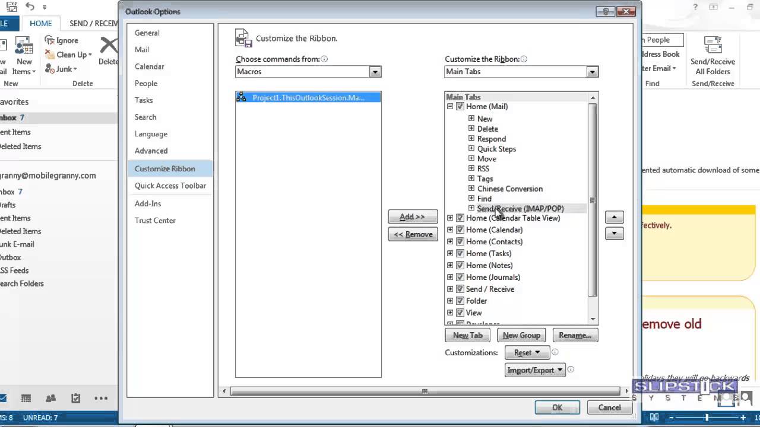Click the horizontal scrollbar in options dialog

tap(425, 391)
